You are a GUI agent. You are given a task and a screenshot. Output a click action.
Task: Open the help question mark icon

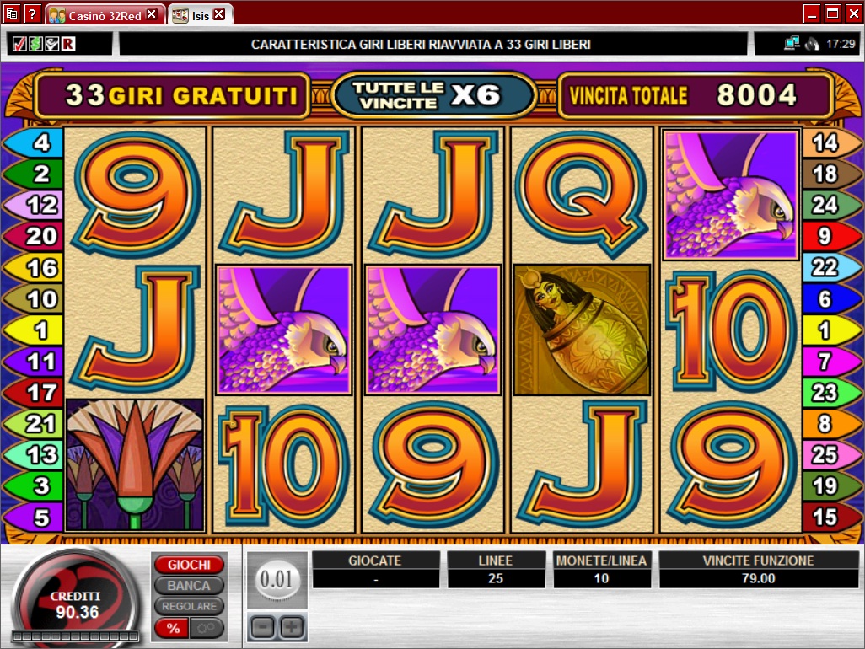(33, 13)
